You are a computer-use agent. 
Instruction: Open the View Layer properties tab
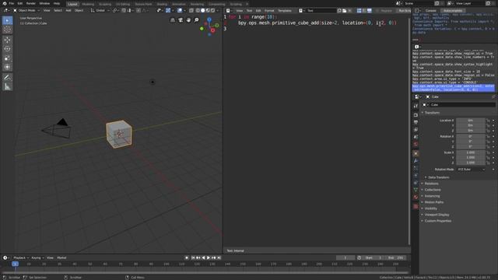[416, 130]
